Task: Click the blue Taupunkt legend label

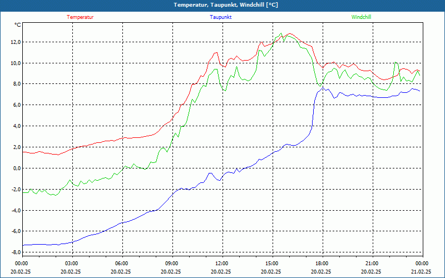Action: [220, 17]
